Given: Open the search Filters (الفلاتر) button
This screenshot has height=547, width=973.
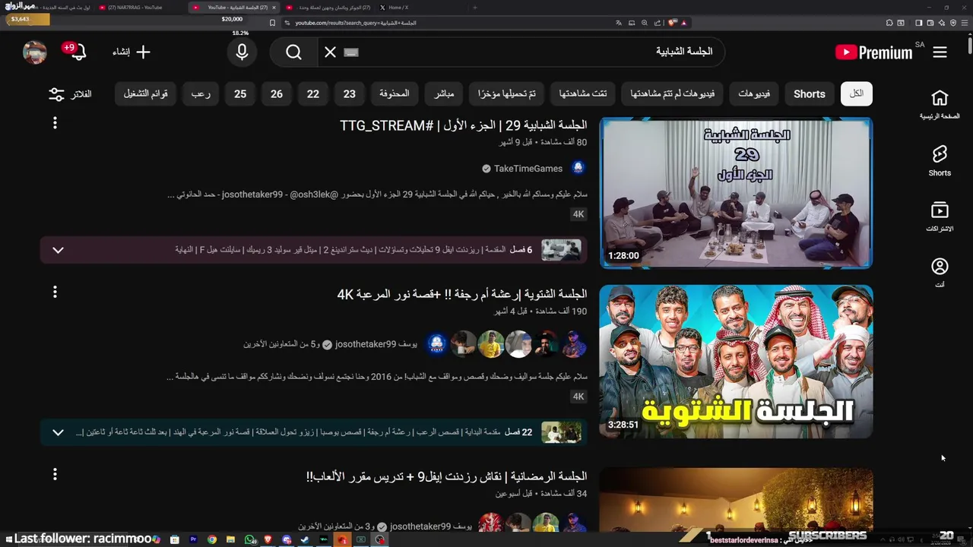Looking at the screenshot, I should click(70, 94).
